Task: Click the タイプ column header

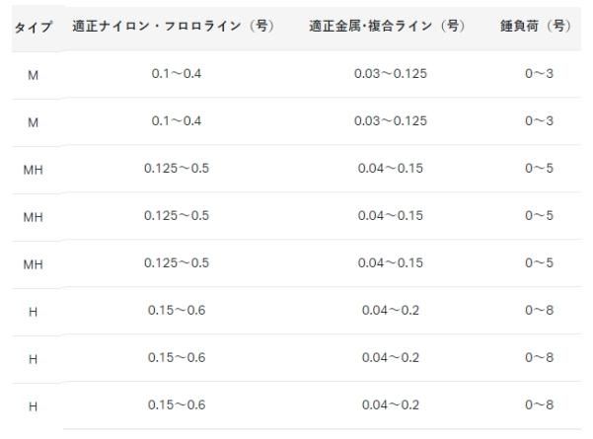Action: tap(34, 28)
